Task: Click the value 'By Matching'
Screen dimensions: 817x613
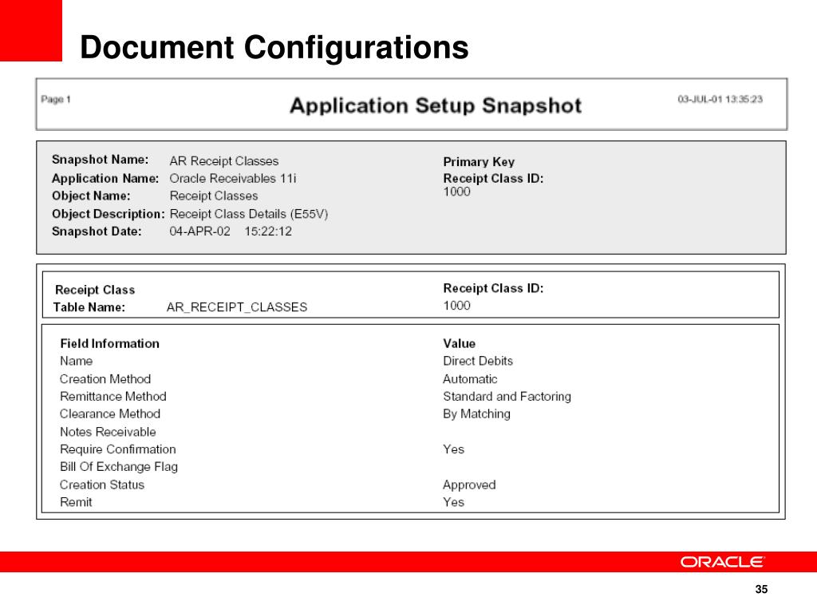Action: [477, 414]
